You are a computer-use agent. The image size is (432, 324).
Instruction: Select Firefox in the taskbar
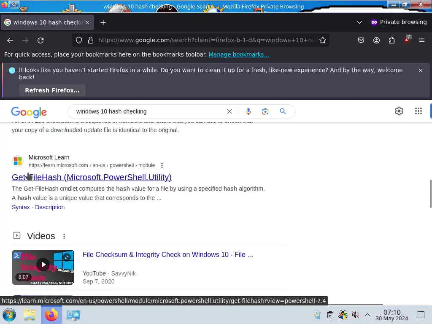tap(51, 315)
